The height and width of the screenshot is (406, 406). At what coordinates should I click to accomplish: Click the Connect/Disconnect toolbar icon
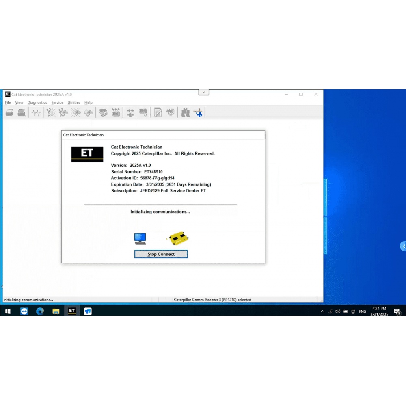(x=130, y=112)
